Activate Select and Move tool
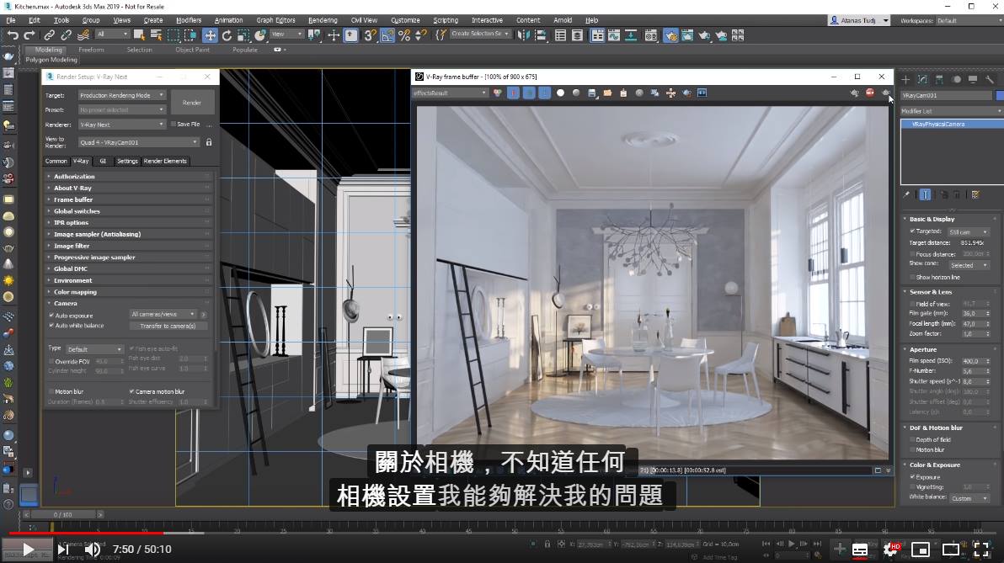The image size is (1004, 563). pyautogui.click(x=210, y=35)
